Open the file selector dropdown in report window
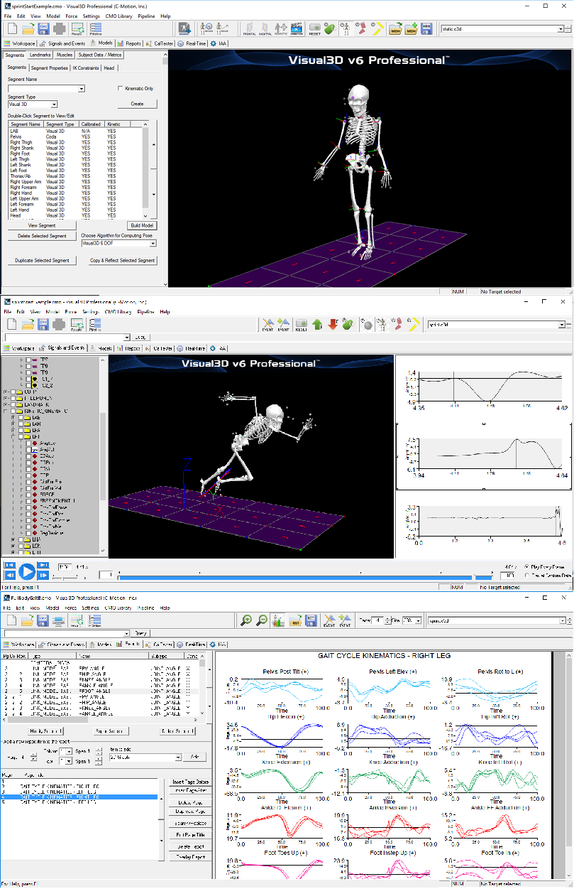This screenshot has height=889, width=574. (562, 621)
